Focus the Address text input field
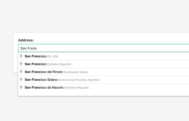Image resolution: width=189 pixels, height=121 pixels. (104, 48)
